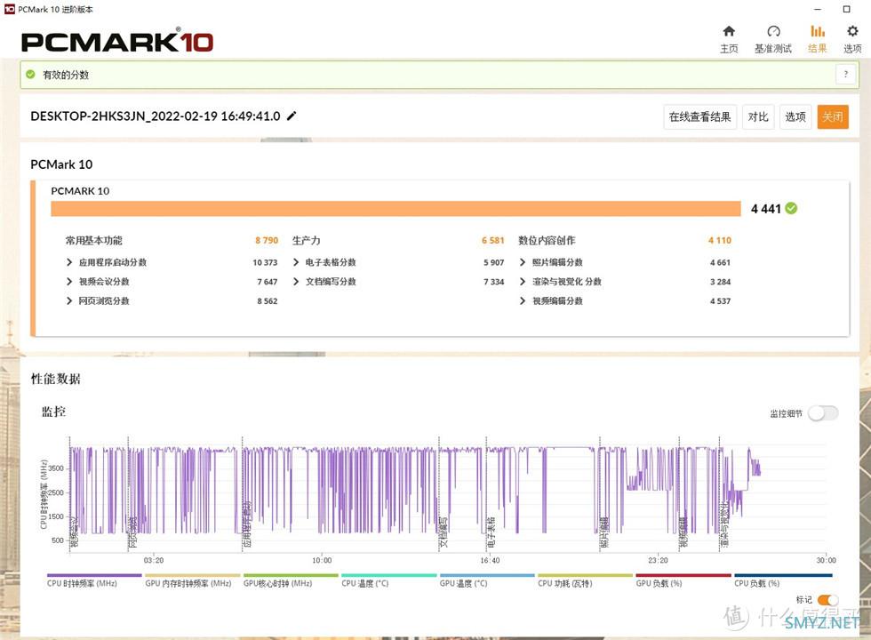Image resolution: width=871 pixels, height=640 pixels.
Task: Click the 性能数据 section heading
Action: pos(55,379)
